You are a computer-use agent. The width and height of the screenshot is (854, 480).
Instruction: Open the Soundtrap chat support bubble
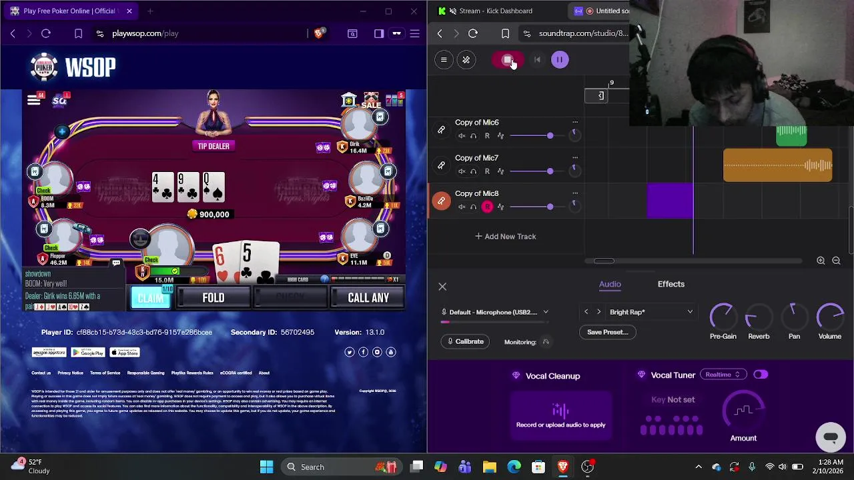(831, 438)
